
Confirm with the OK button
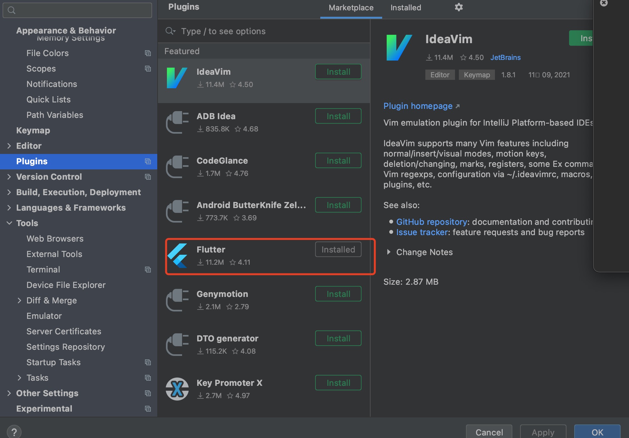click(x=597, y=432)
